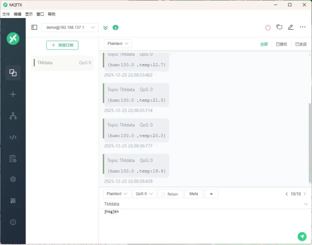The height and width of the screenshot is (245, 312).
Task: Click the message with temp:19.9
Action: pyautogui.click(x=136, y=166)
